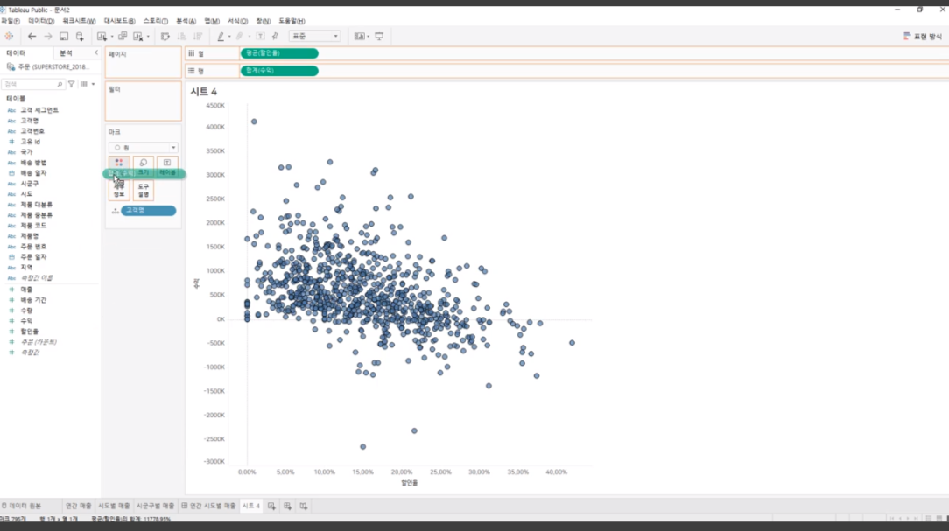Select the 할인율 measure field

pyautogui.click(x=30, y=332)
